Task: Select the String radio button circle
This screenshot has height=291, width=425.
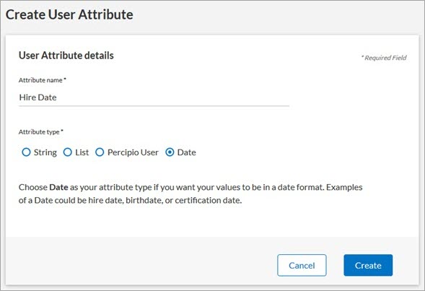Action: click(x=26, y=152)
